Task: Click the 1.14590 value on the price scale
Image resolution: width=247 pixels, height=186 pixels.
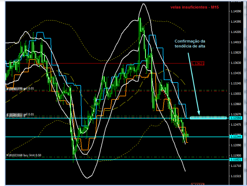Action: 235,12
